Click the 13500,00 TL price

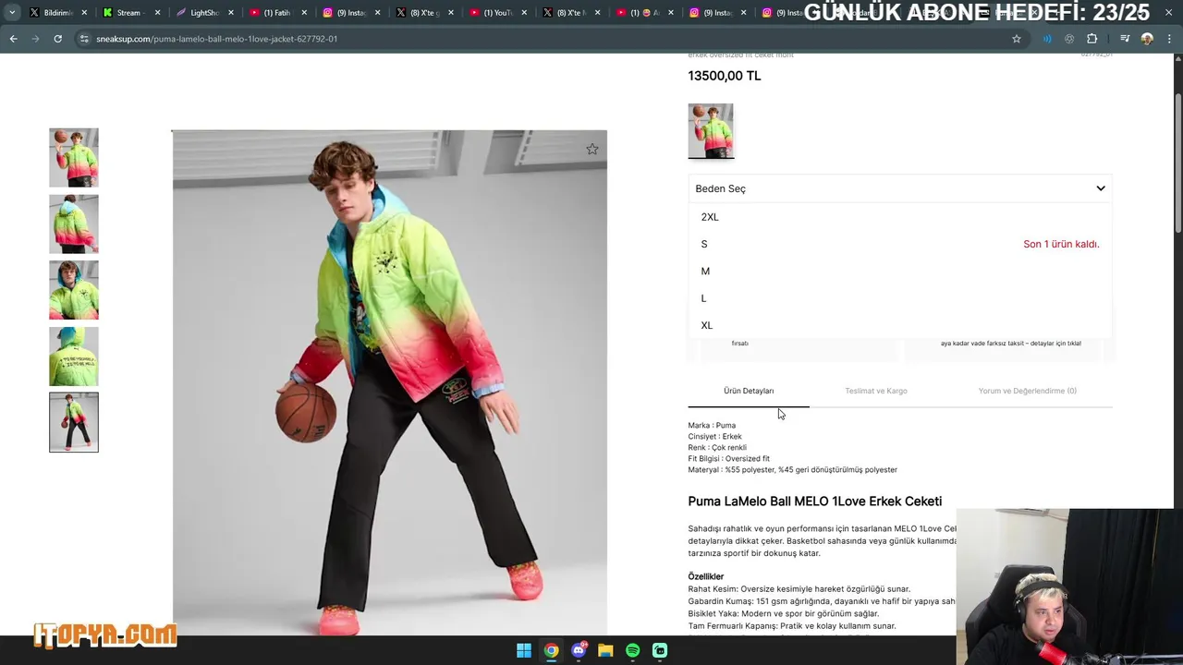tap(725, 76)
